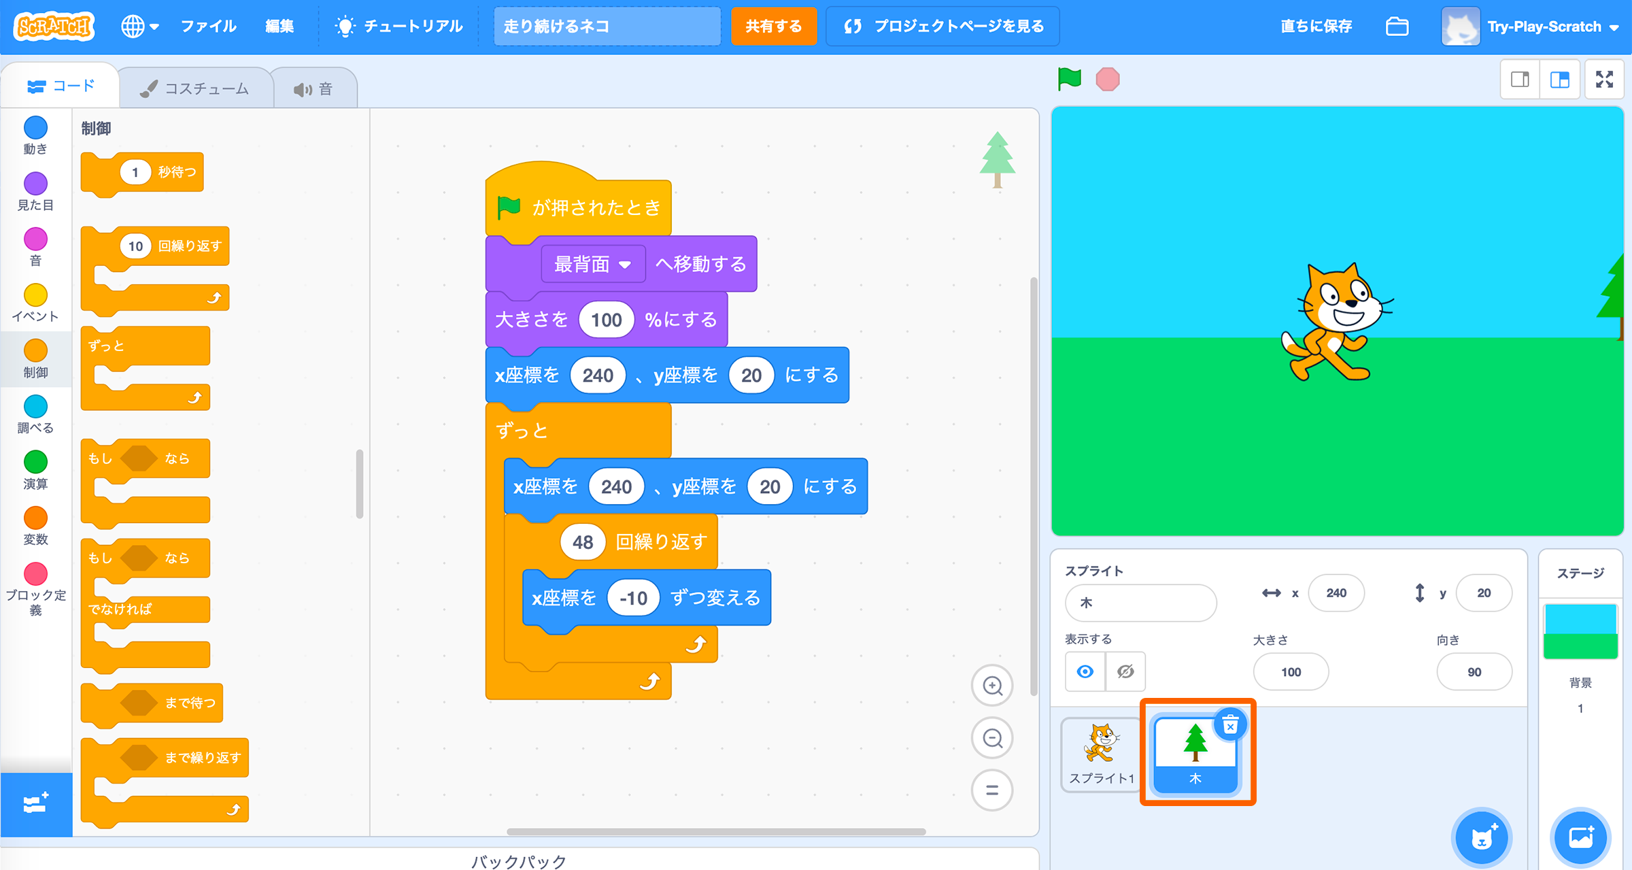Open the Try-Play-Scratch account menu
The width and height of the screenshot is (1632, 870).
pos(1542,27)
